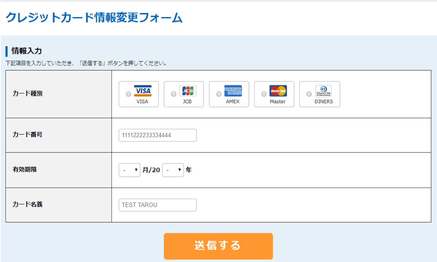
Task: Select the AMEX radio button
Action: click(x=219, y=94)
